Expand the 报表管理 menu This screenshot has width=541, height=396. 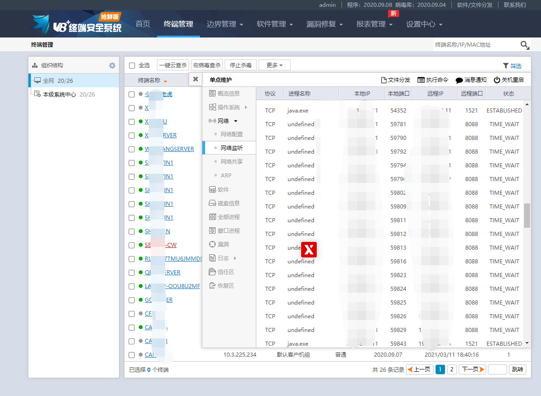[374, 24]
